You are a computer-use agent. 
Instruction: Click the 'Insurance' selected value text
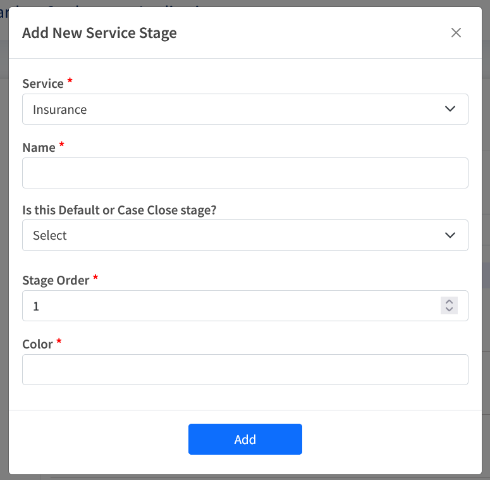tap(60, 109)
